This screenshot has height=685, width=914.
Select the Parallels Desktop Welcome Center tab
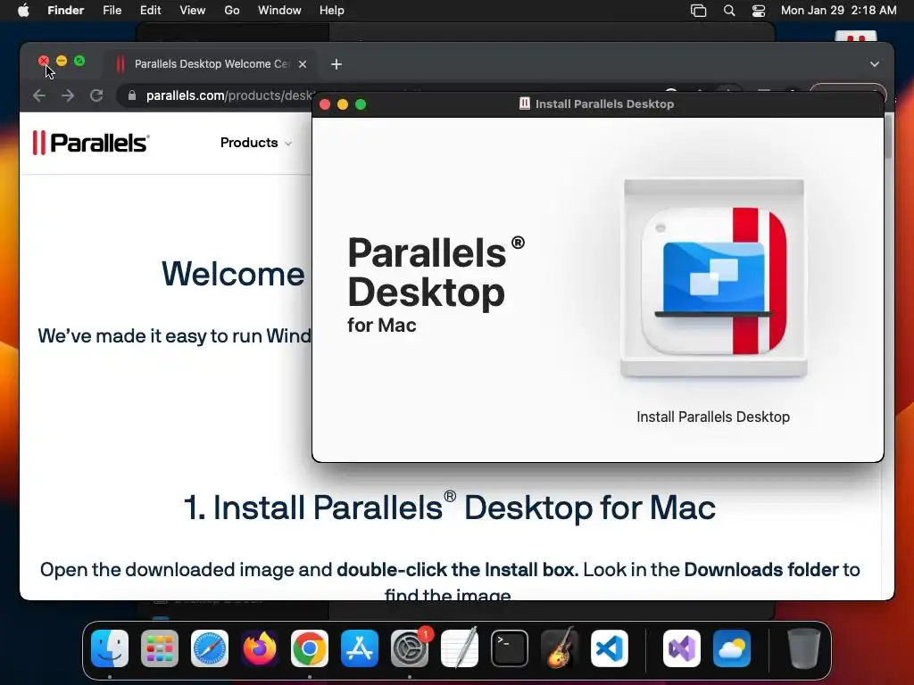click(211, 64)
